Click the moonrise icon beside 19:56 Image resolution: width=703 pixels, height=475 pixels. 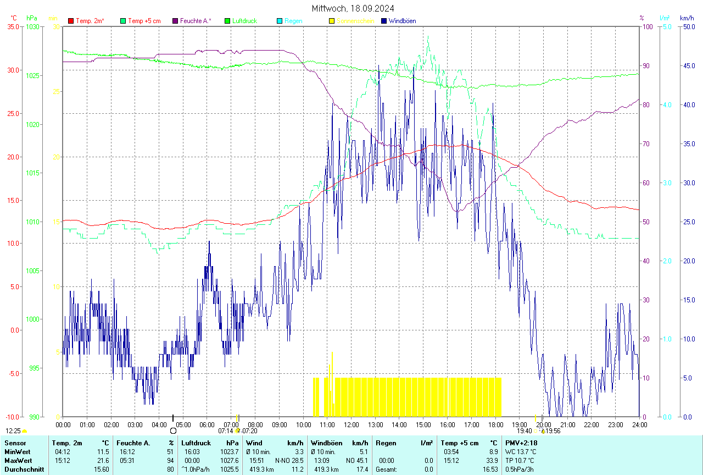(x=543, y=431)
